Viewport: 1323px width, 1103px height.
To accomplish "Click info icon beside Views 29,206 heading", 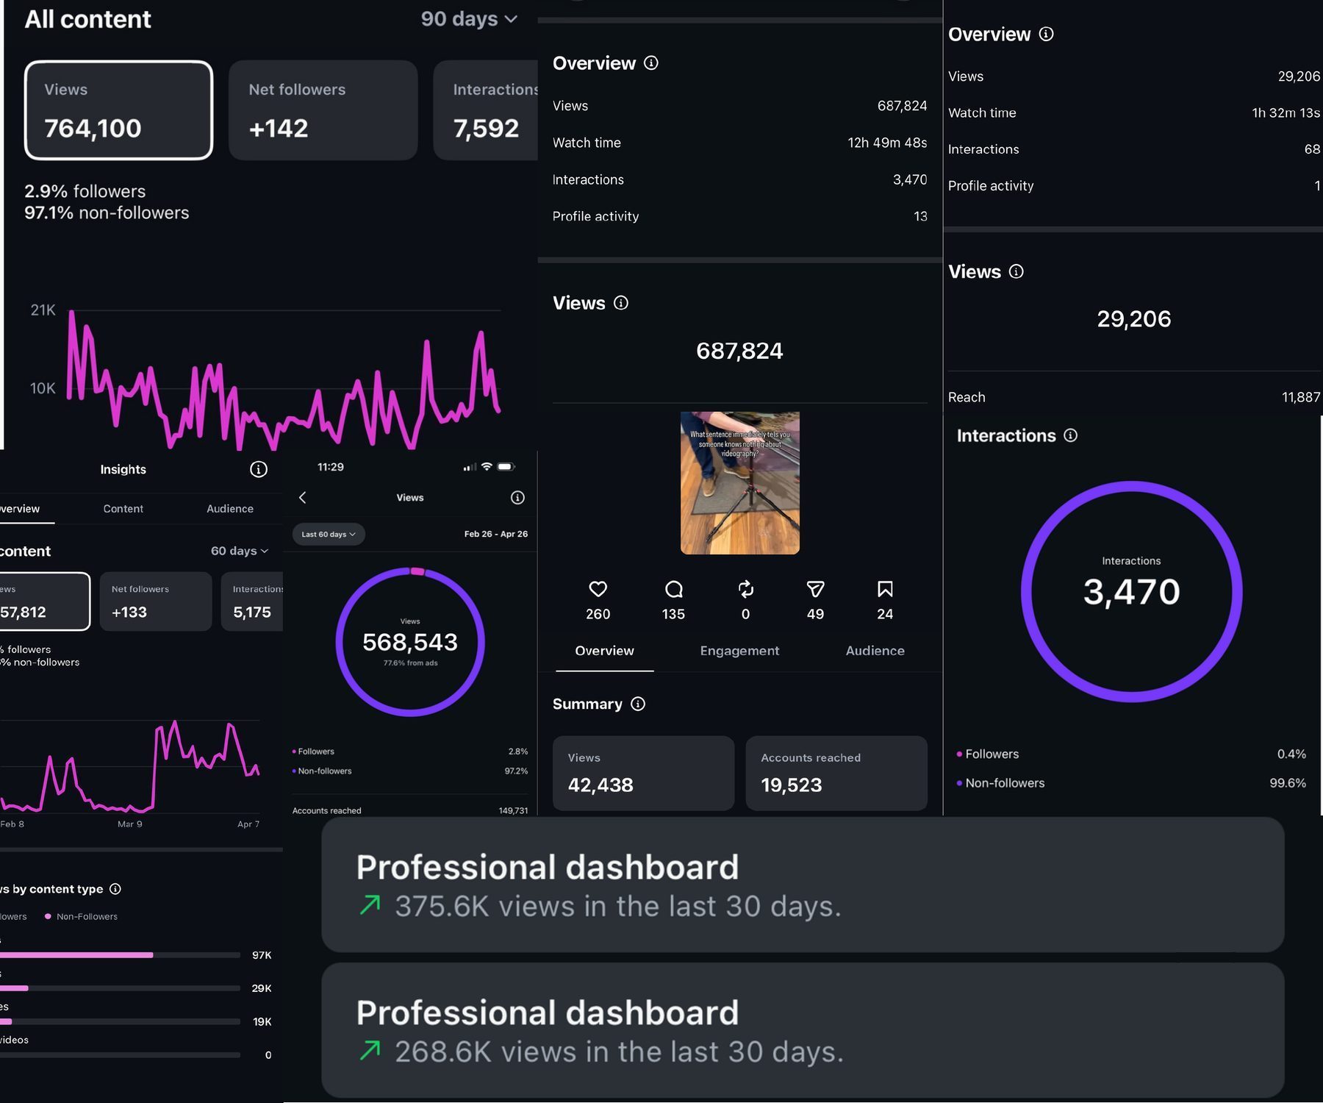I will pyautogui.click(x=1017, y=271).
